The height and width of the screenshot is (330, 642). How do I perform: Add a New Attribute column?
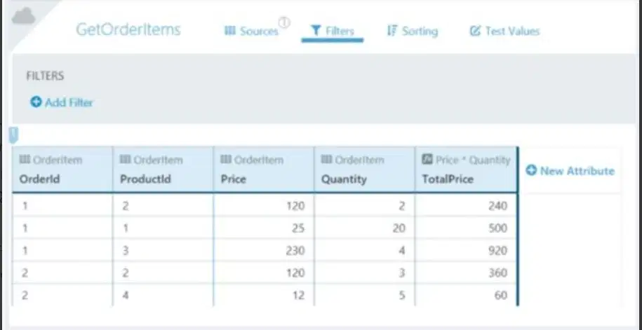tap(570, 170)
